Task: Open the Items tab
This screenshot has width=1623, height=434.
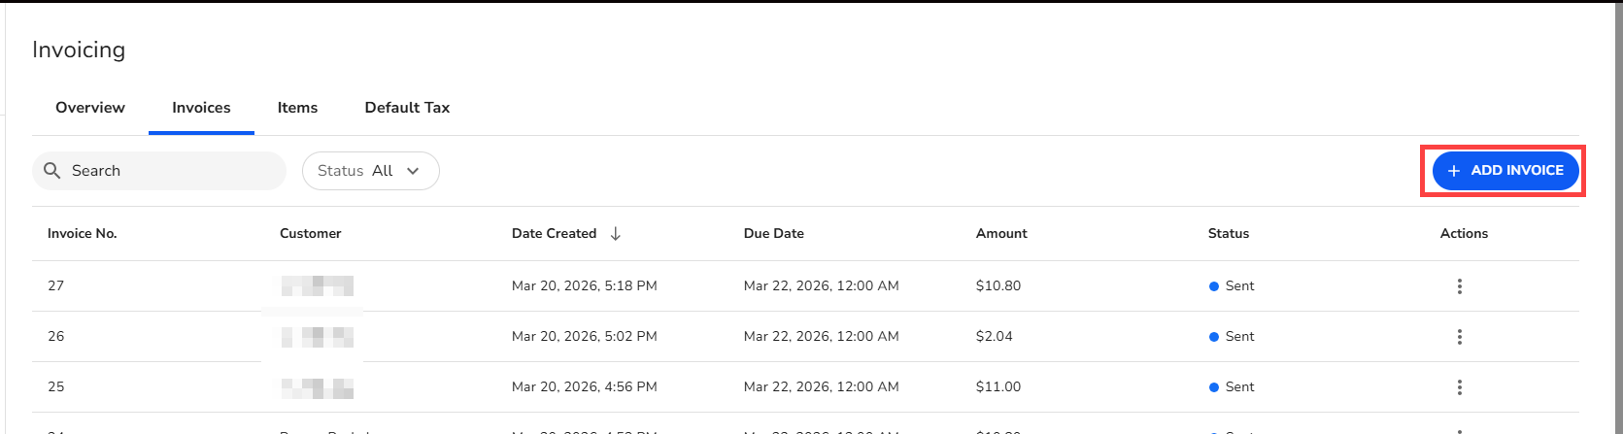Action: 297,108
